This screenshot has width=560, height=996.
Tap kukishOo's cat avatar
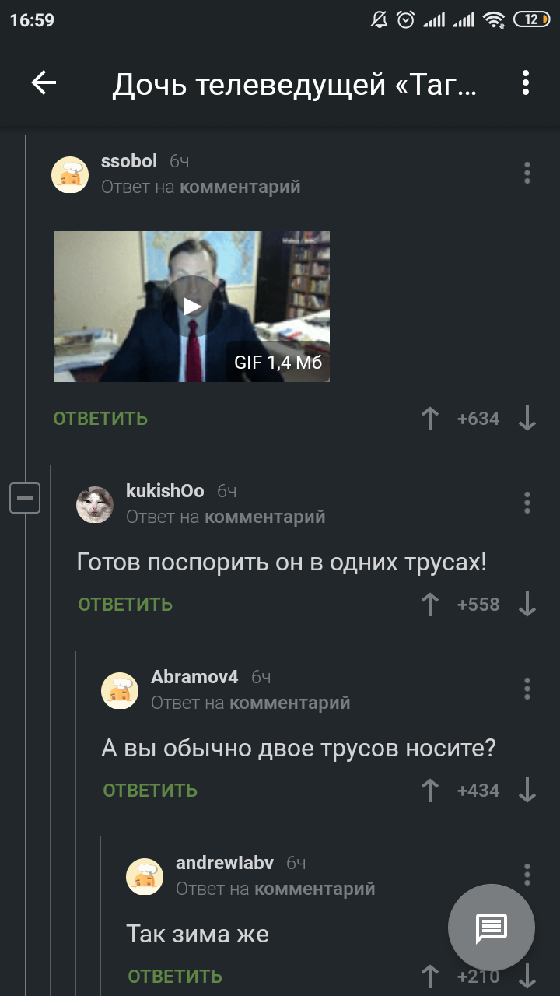pyautogui.click(x=95, y=504)
